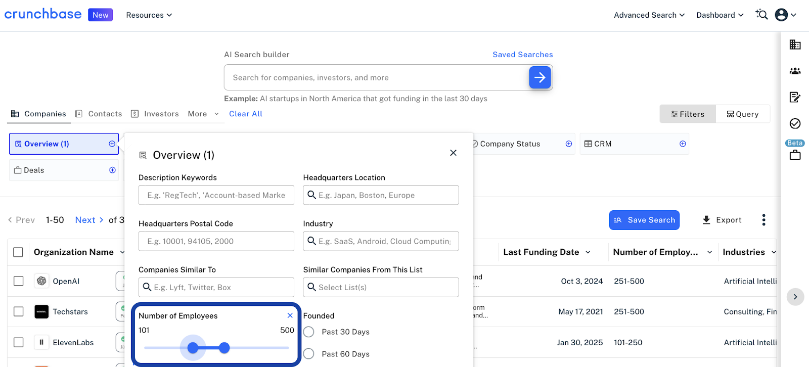Close the Overview (1) popup panel
The width and height of the screenshot is (809, 367).
(453, 153)
